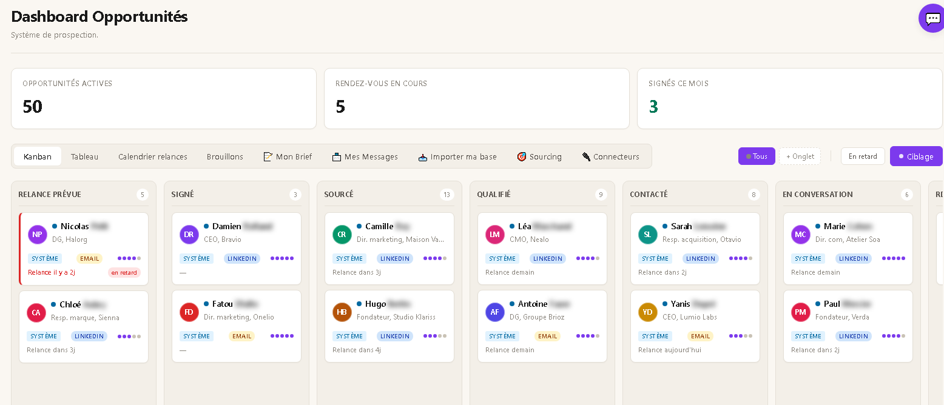Open the Calendrier relances tab
This screenshot has height=405, width=944.
pyautogui.click(x=153, y=156)
